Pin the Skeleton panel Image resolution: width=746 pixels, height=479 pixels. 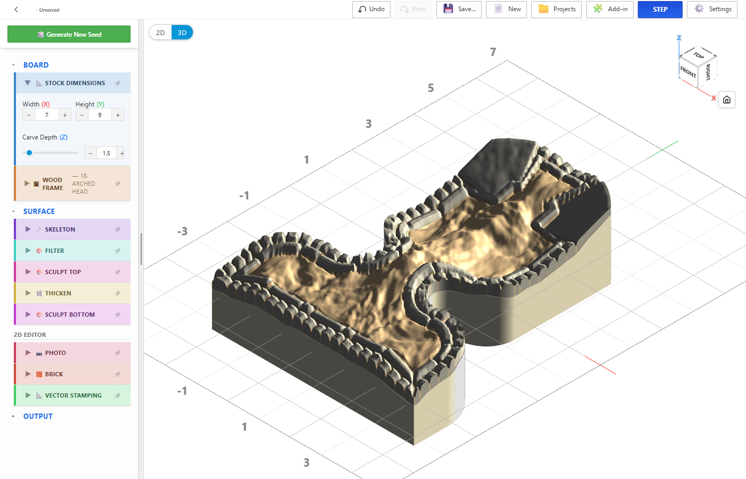(118, 229)
